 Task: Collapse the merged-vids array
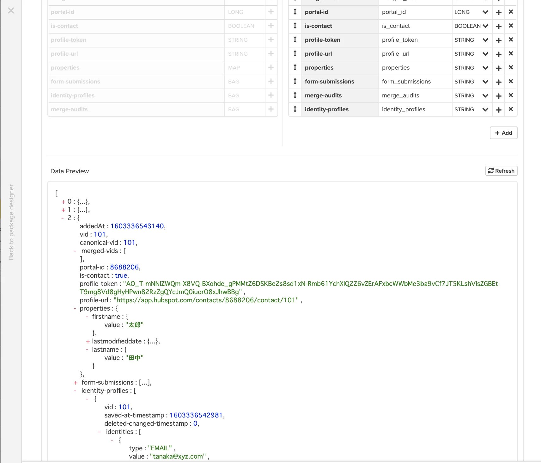[75, 251]
